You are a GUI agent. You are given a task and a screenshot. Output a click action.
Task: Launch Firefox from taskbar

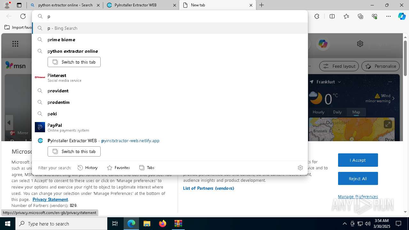click(162, 224)
